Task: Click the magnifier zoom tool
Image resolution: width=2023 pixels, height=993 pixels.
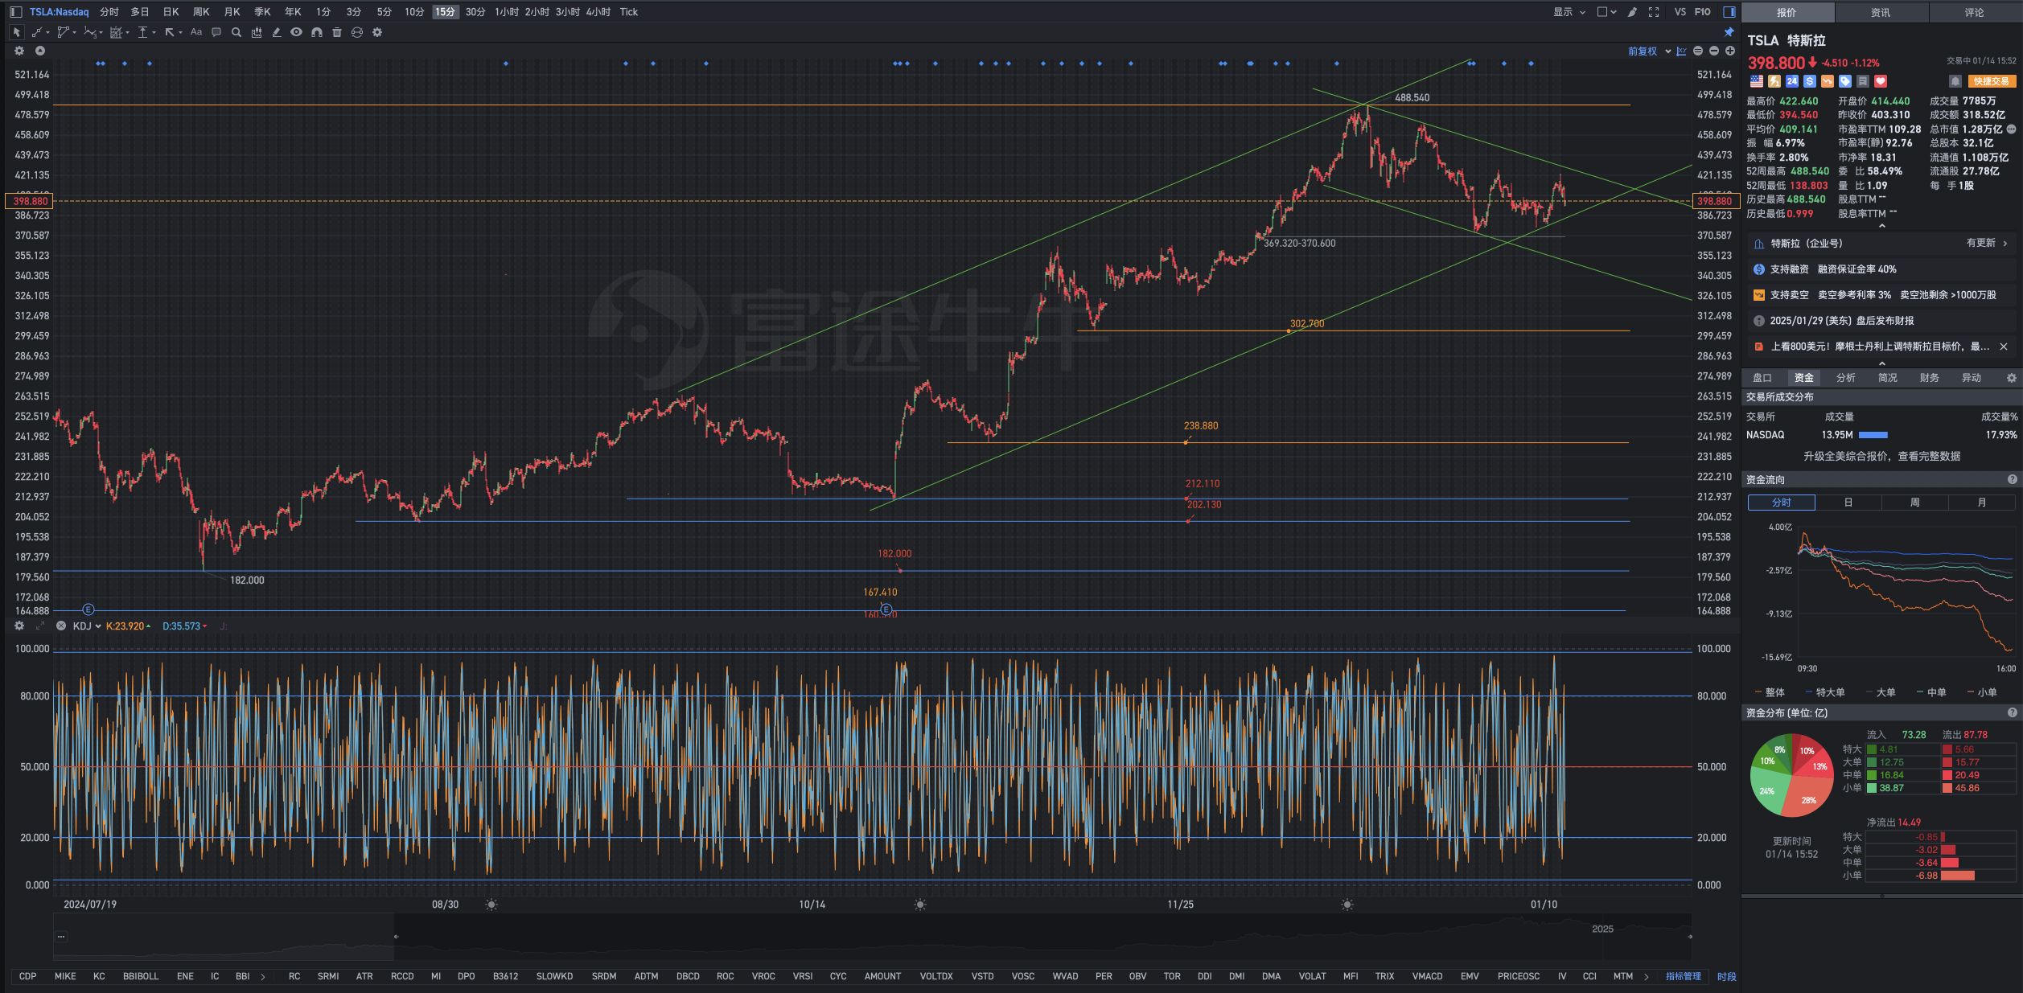Action: coord(236,32)
